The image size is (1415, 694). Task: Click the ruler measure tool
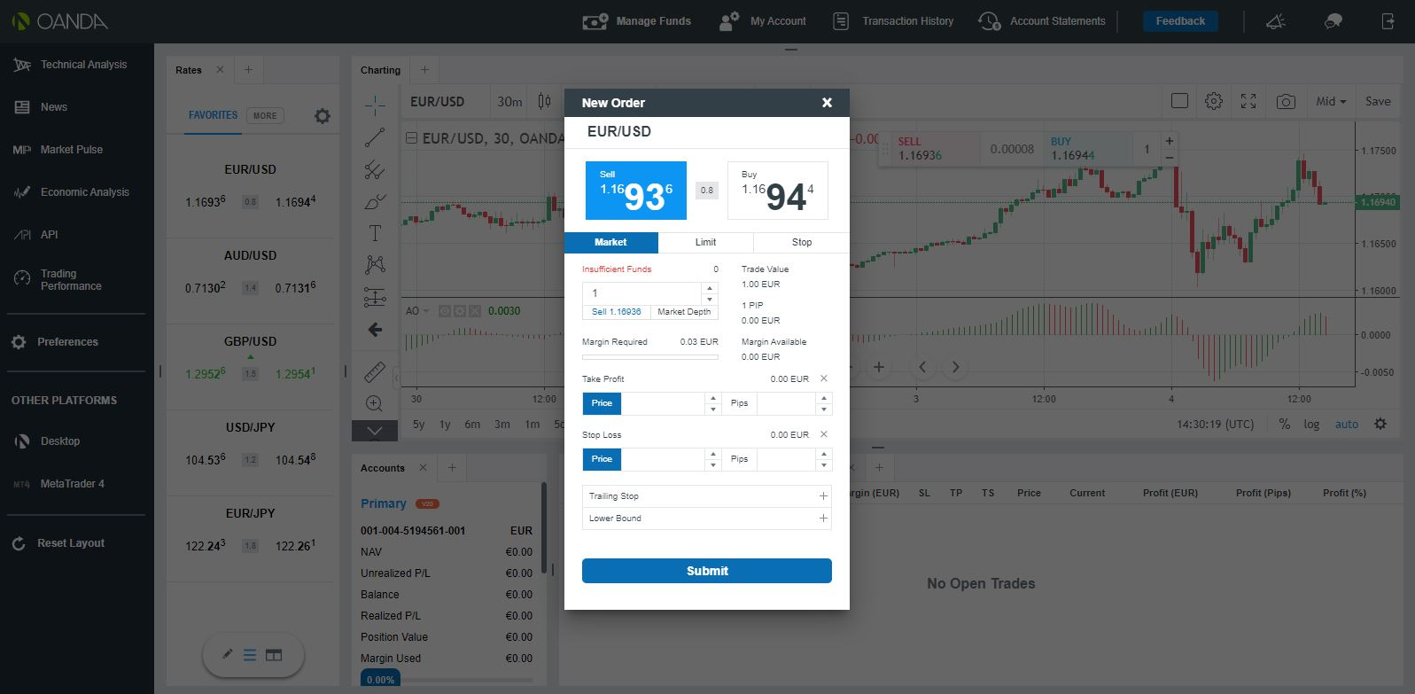375,371
